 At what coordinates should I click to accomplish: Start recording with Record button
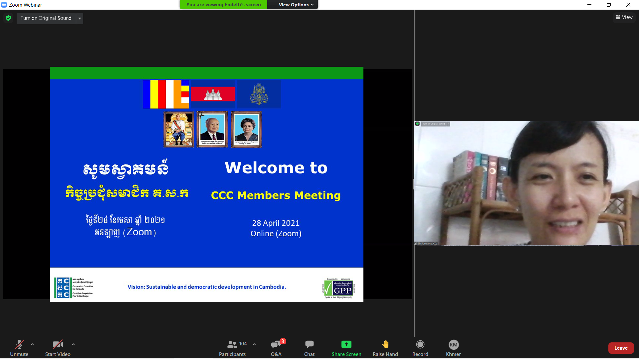[x=420, y=348]
